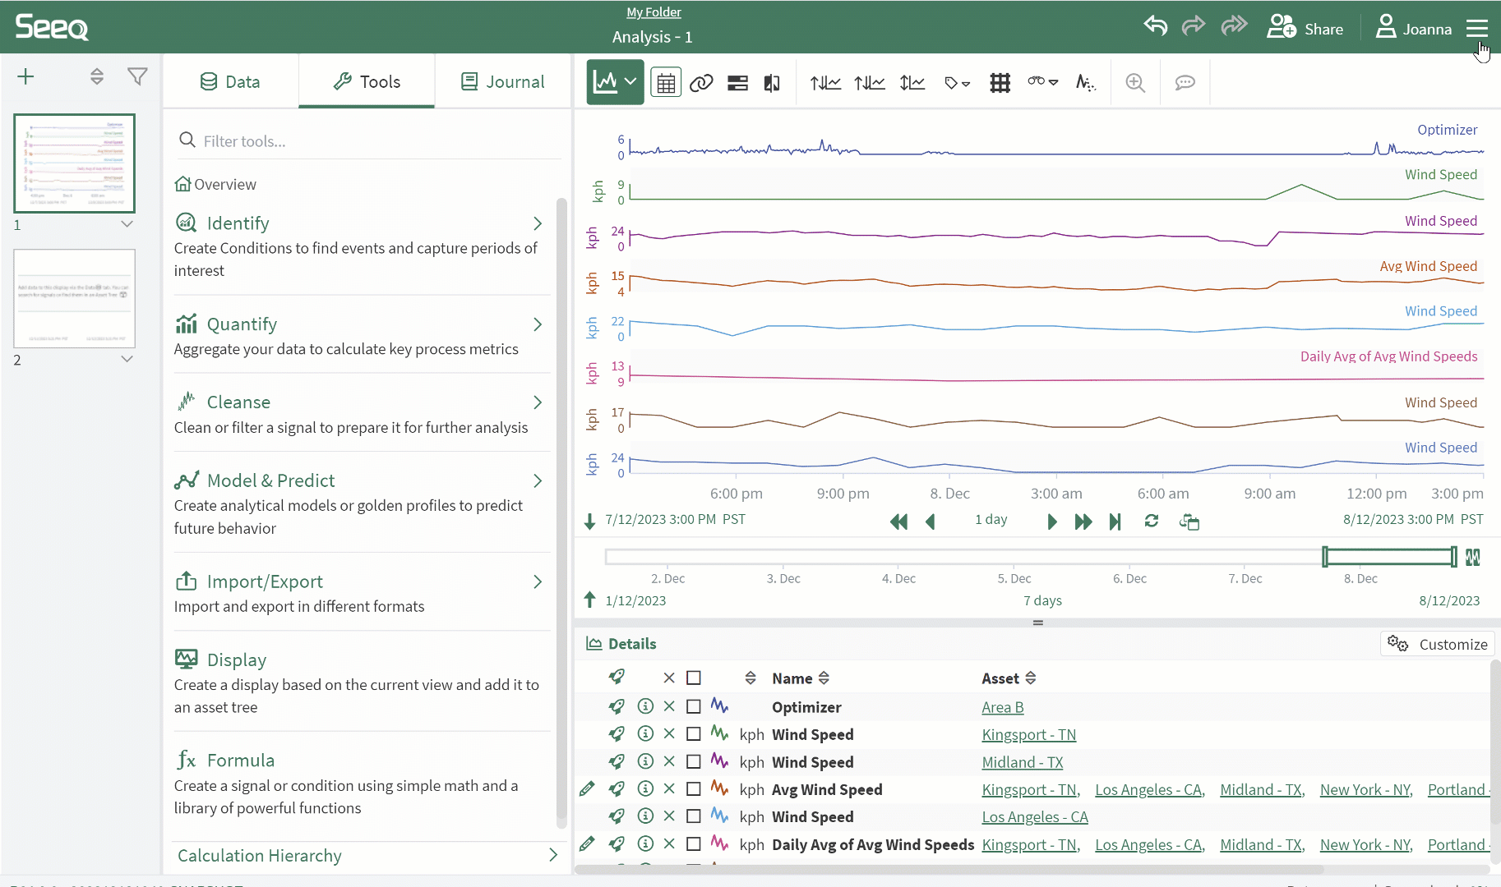Toggle the select-all checkbox in Details header
This screenshot has height=887, width=1501.
694,678
